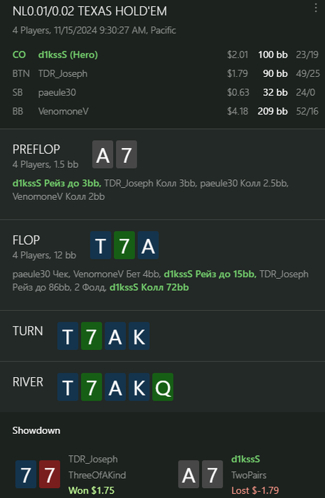Click the 'Lost $-1.79' result text

tap(255, 490)
